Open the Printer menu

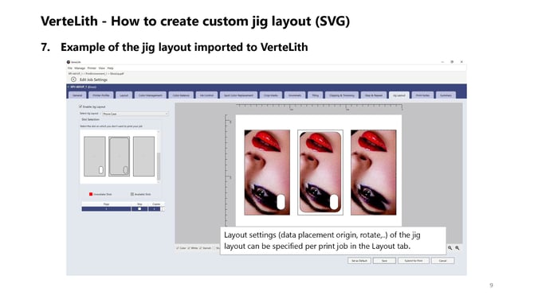(x=92, y=68)
